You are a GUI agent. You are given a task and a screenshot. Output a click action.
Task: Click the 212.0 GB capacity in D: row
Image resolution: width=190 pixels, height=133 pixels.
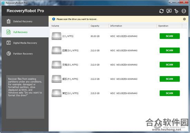[x=95, y=50]
